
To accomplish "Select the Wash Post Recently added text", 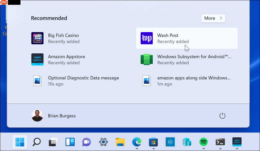I will pos(173,41).
